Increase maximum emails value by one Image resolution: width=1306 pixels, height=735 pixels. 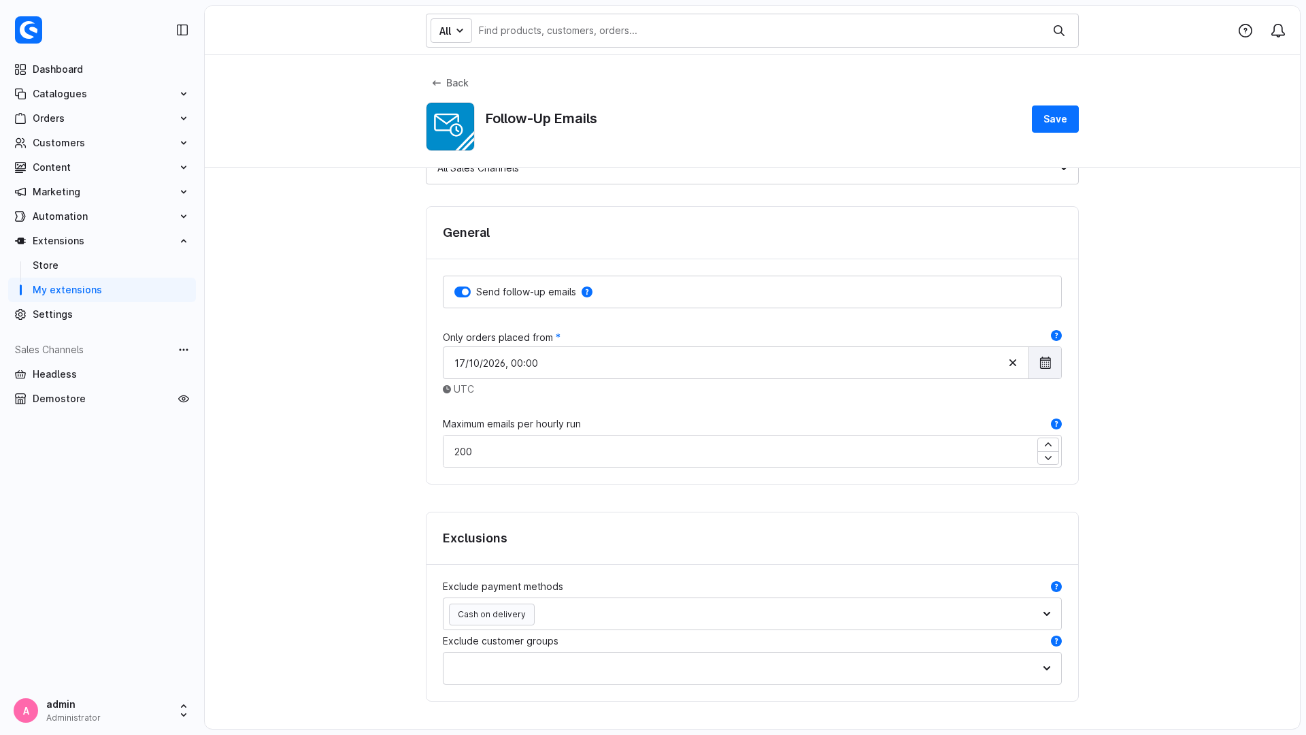coord(1048,444)
